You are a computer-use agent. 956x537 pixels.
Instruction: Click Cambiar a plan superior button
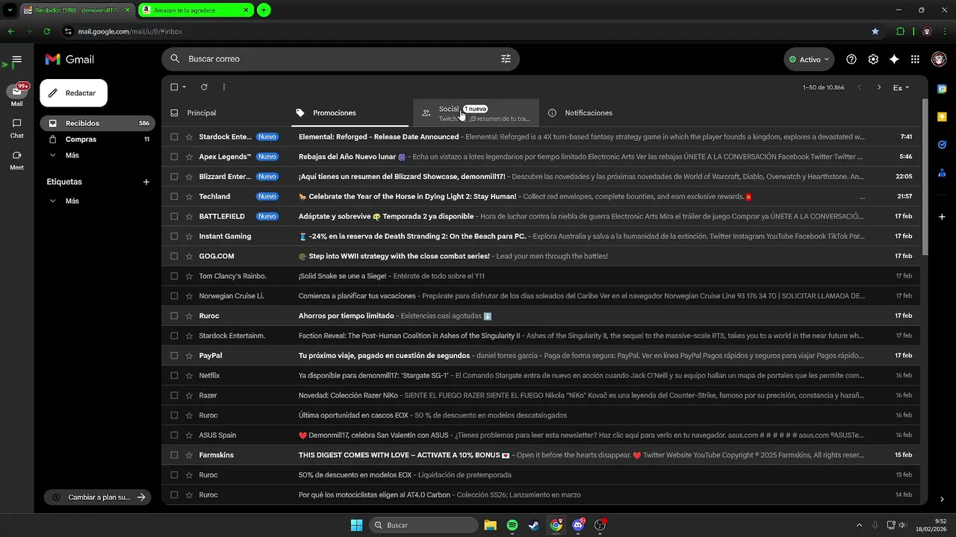pyautogui.click(x=97, y=497)
